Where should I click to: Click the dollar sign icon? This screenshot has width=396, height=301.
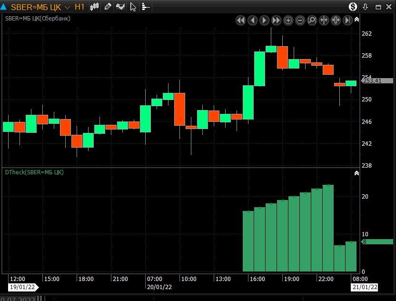353,7
